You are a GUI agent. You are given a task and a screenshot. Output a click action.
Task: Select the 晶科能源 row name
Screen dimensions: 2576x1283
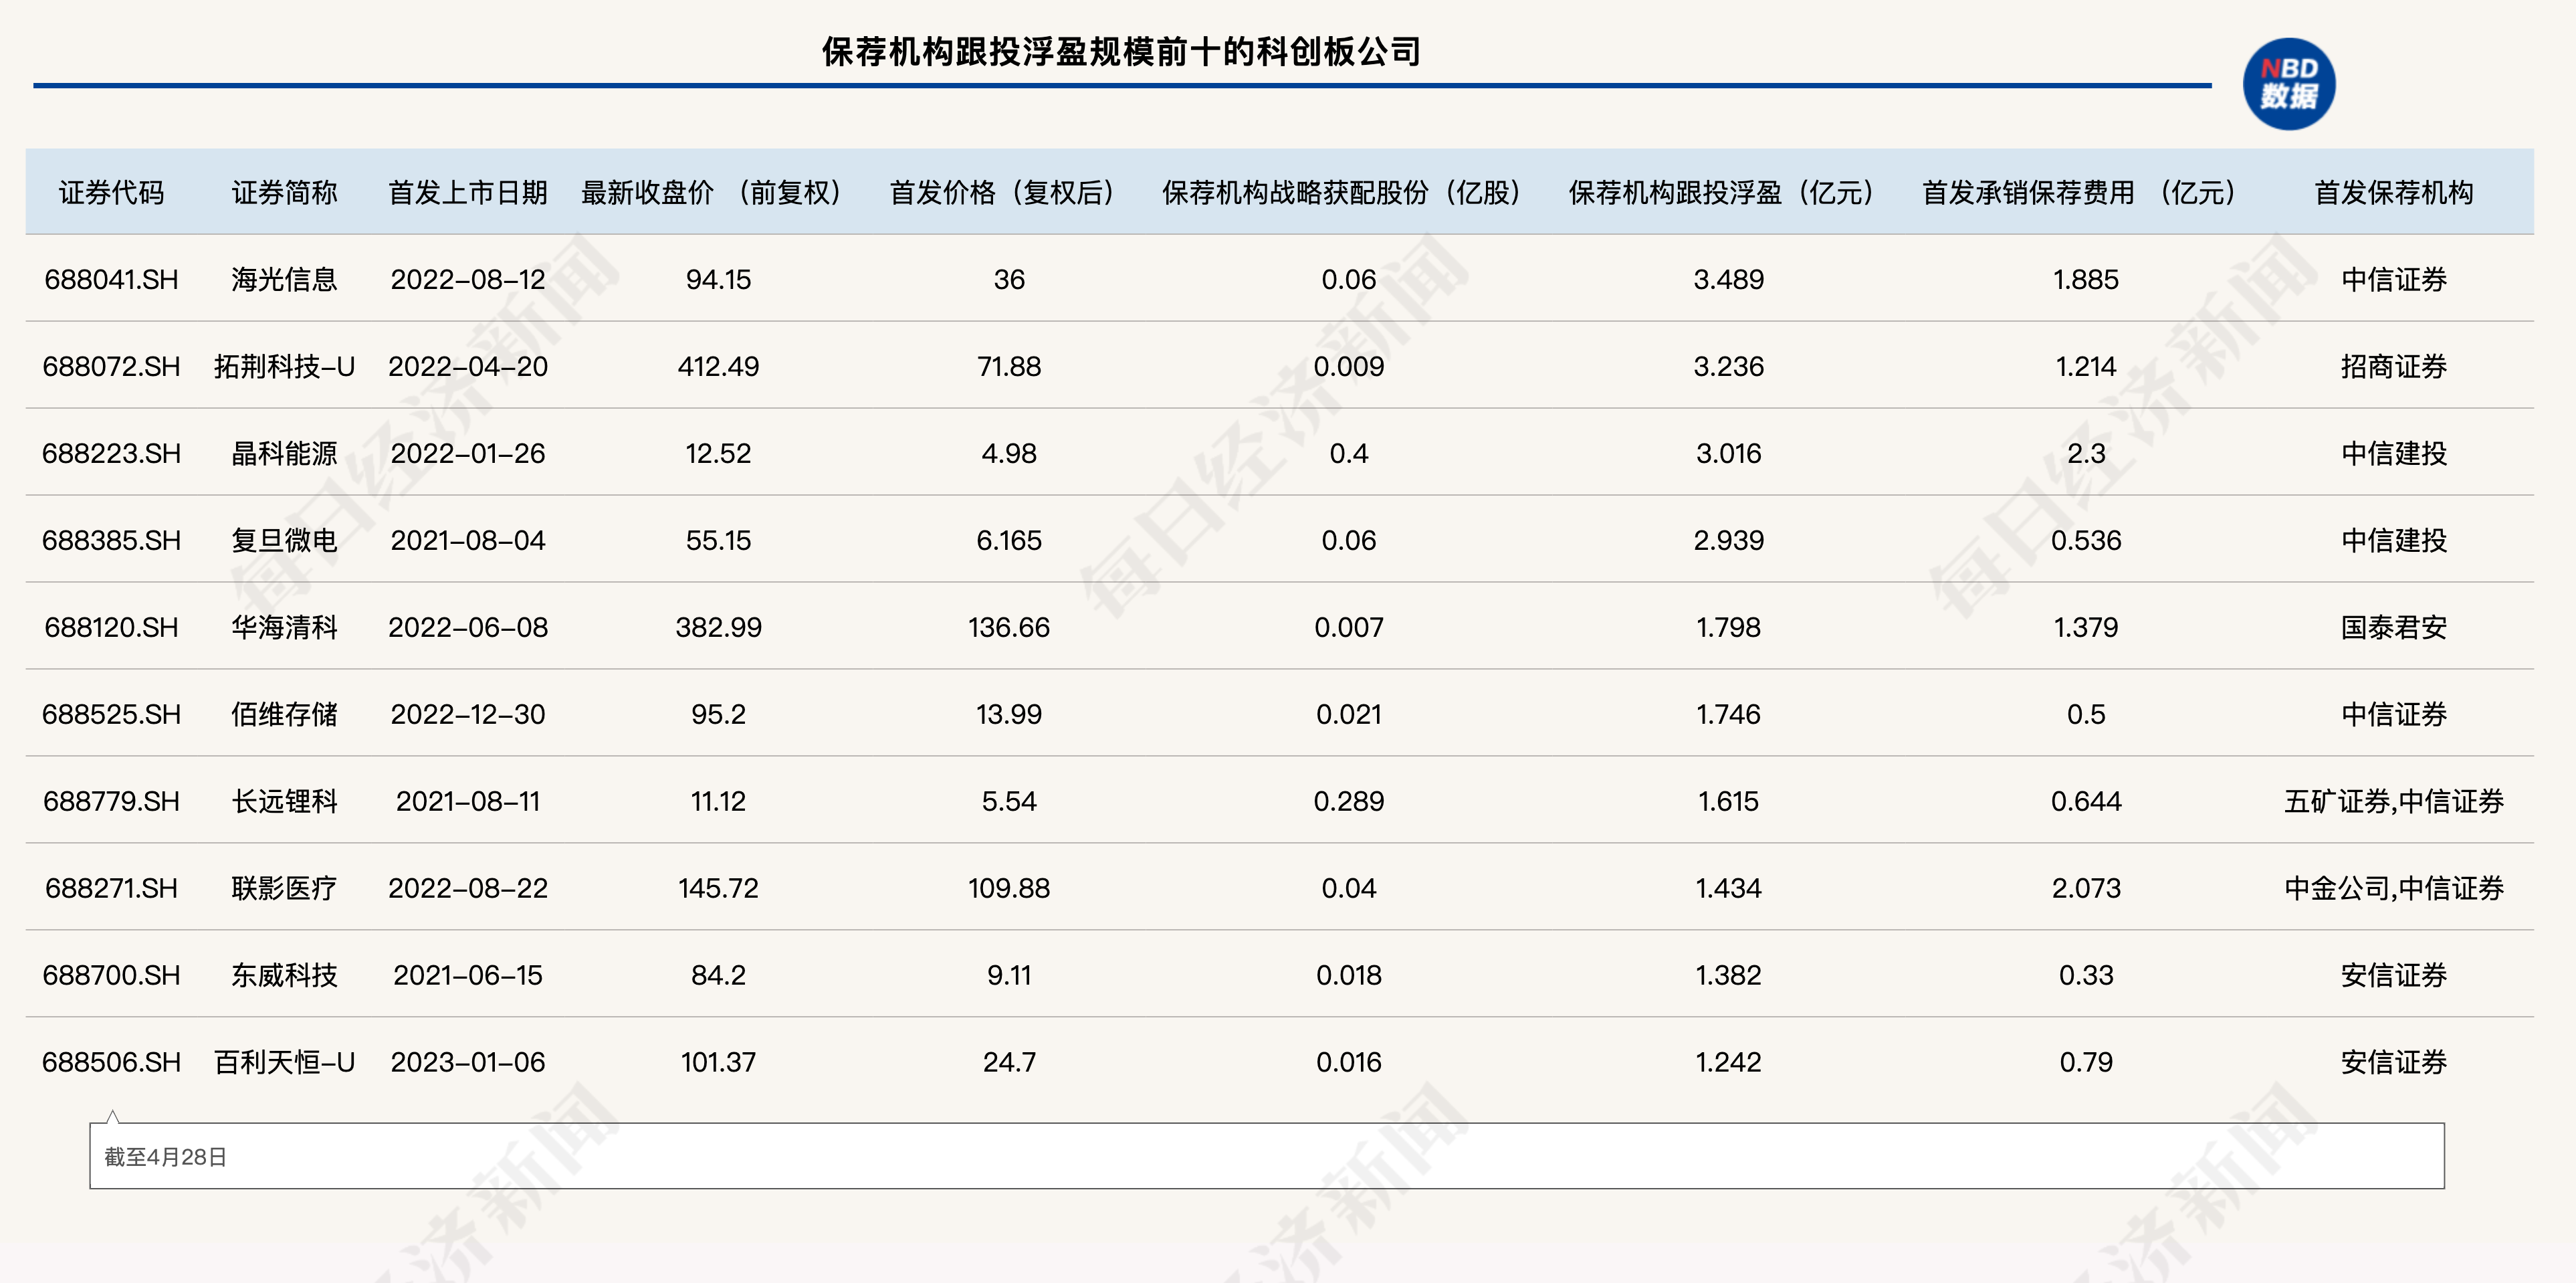[x=284, y=453]
